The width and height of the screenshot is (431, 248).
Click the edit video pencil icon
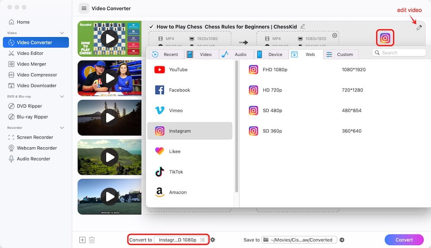tap(419, 28)
